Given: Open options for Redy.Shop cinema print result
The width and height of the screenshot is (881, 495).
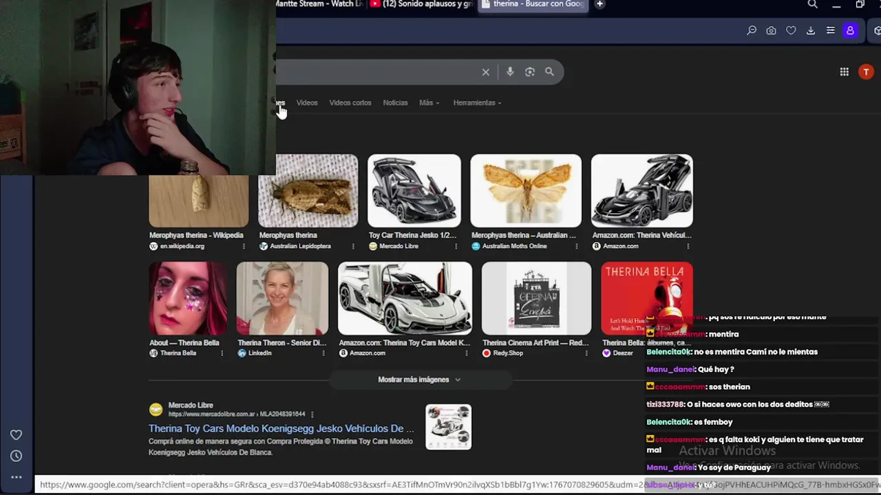Looking at the screenshot, I should tap(586, 353).
